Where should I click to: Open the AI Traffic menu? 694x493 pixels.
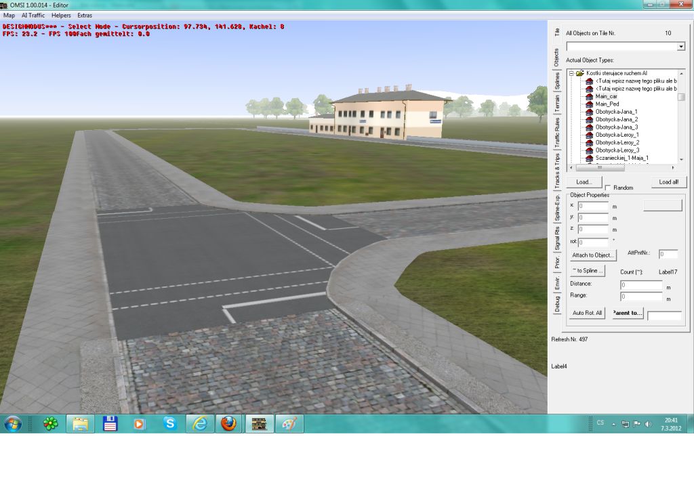click(x=33, y=15)
